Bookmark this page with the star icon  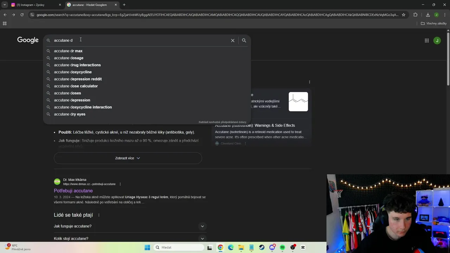tap(404, 15)
